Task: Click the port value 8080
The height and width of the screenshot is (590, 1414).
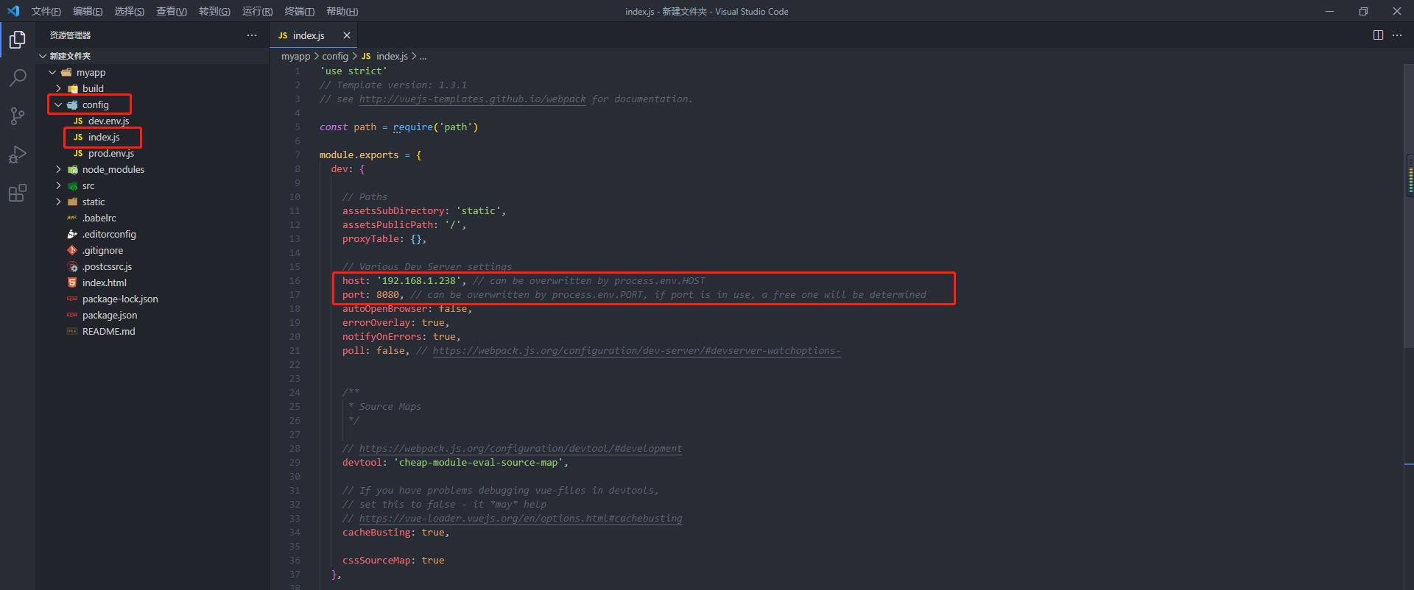Action: [387, 294]
